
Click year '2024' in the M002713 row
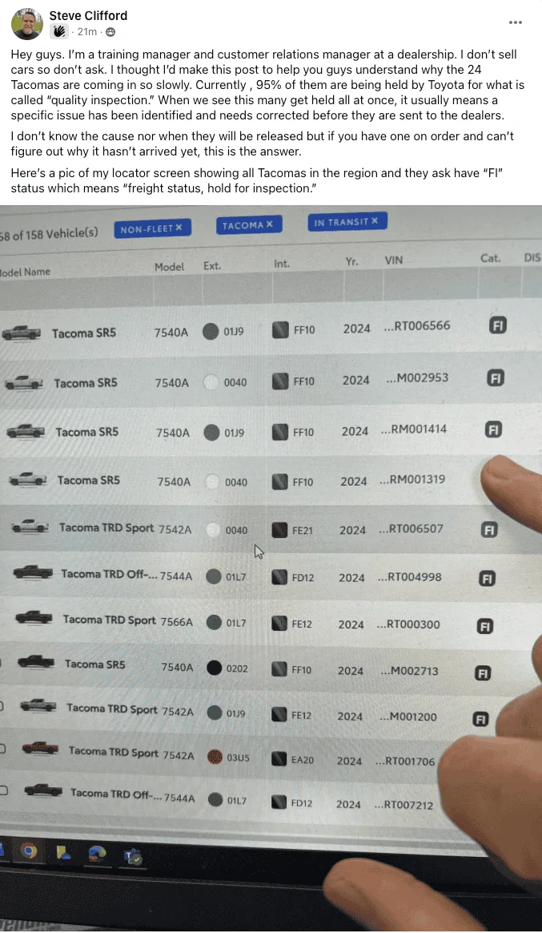click(351, 671)
